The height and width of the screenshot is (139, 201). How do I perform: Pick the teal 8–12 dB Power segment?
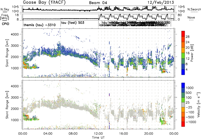183,61
